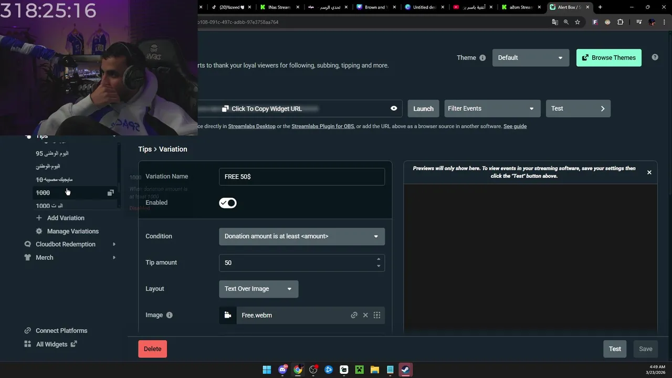The height and width of the screenshot is (378, 672).
Task: Remove the Free.webm image with X icon
Action: coord(365,315)
